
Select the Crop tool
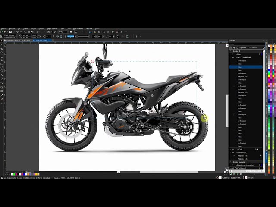click(2, 49)
